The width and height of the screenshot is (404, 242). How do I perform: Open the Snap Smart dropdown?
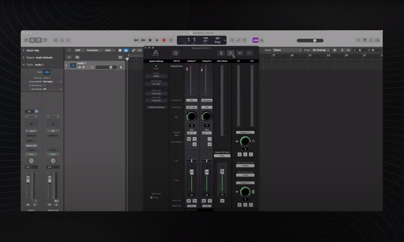point(287,50)
